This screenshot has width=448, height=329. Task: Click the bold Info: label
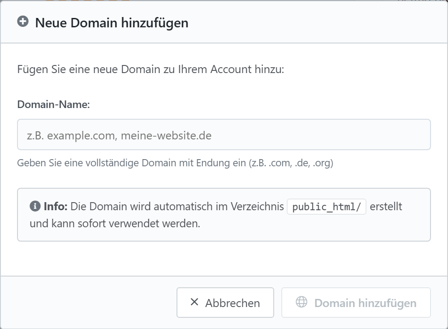pos(56,206)
